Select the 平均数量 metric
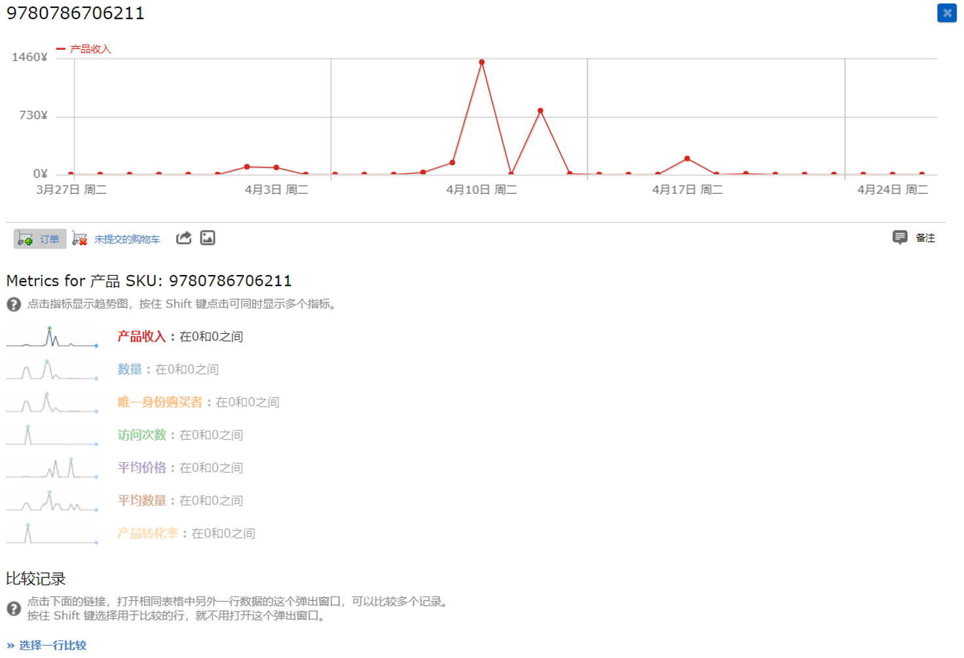This screenshot has width=964, height=658. [x=141, y=500]
